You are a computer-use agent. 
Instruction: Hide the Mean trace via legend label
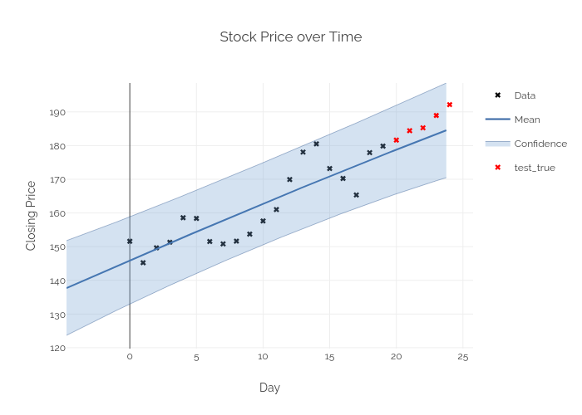pyautogui.click(x=527, y=120)
